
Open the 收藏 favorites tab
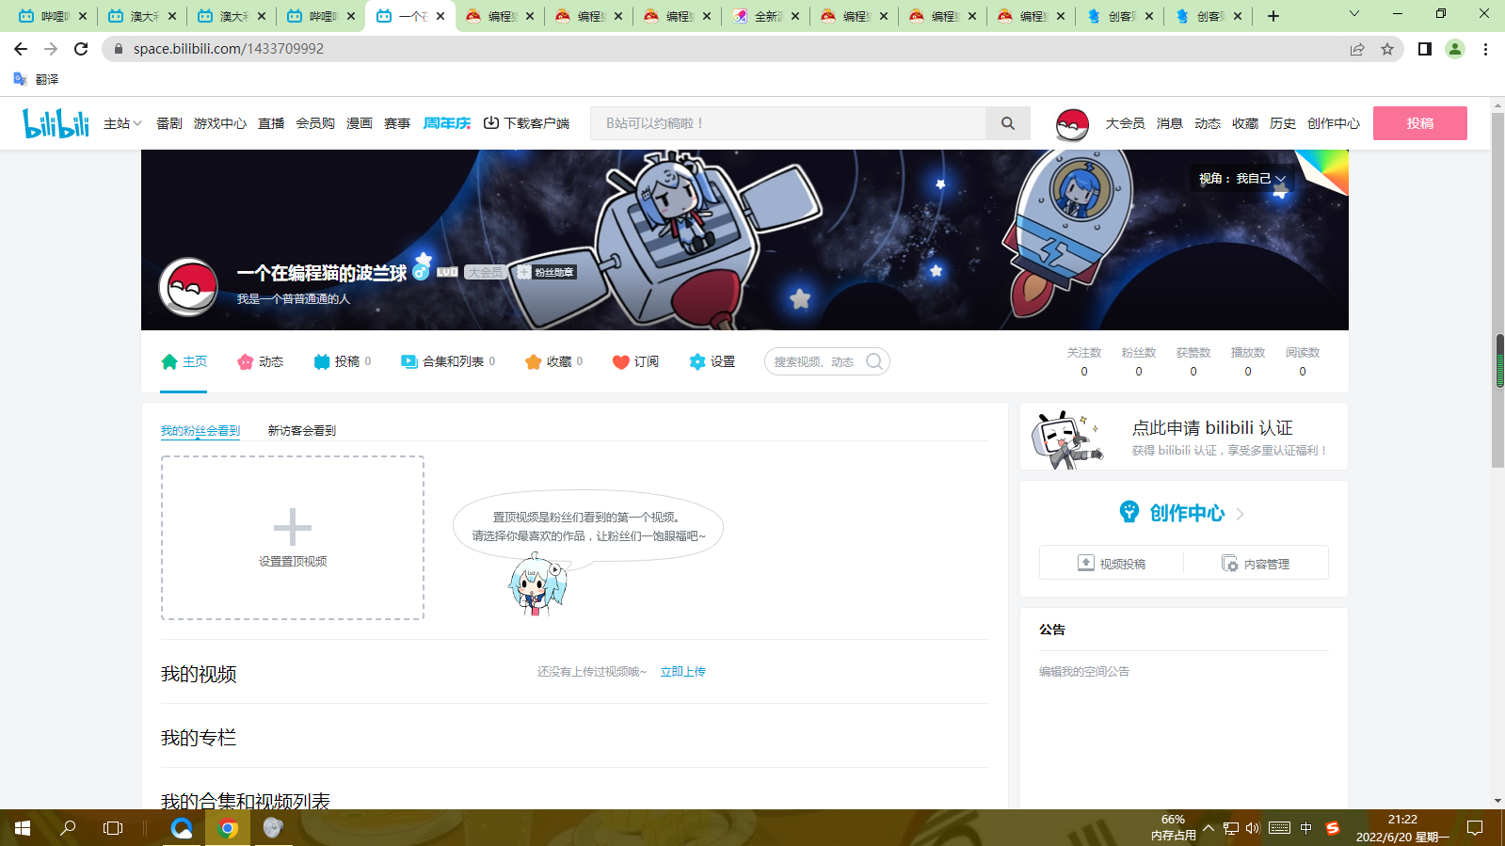click(554, 361)
